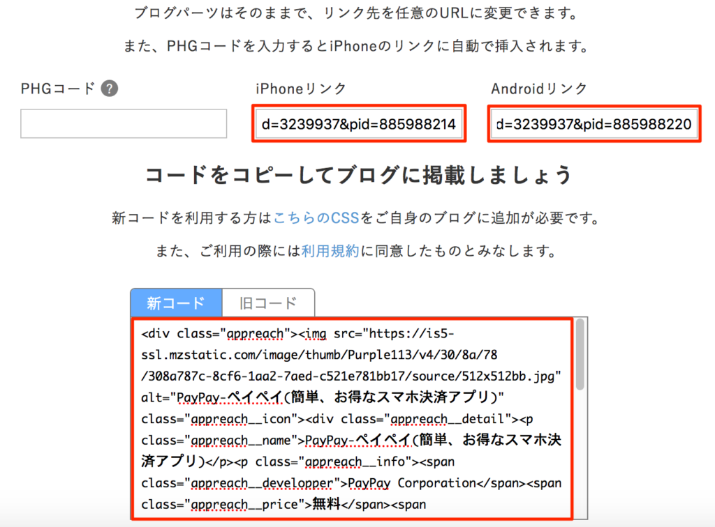Click inside the generated HTML code textarea
This screenshot has width=715, height=527.
[x=352, y=419]
